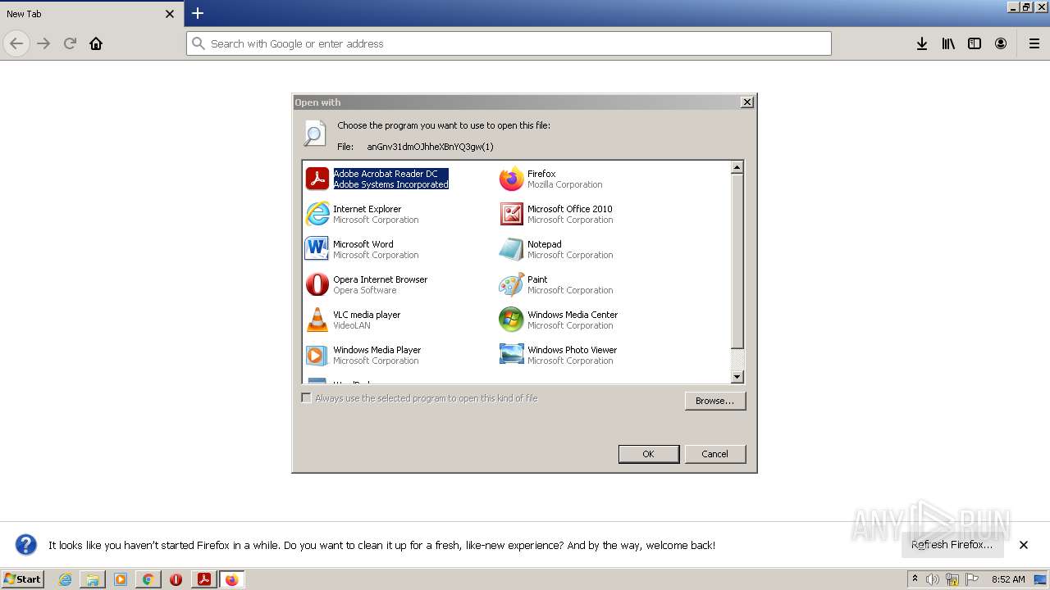Open Adobe Reader from the taskbar
The image size is (1050, 590).
203,579
